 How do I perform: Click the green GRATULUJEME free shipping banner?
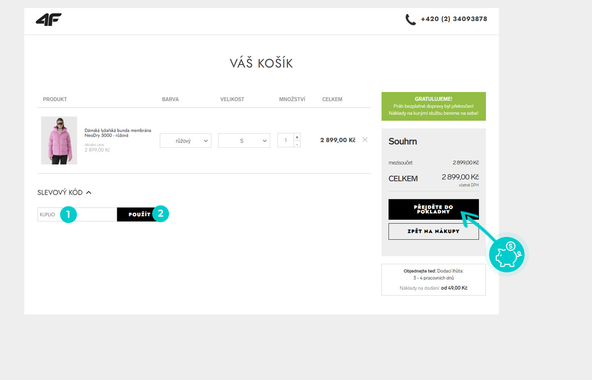(x=433, y=106)
